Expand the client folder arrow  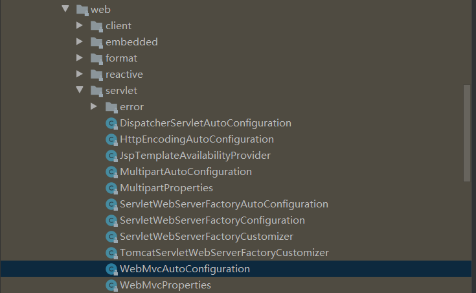(x=80, y=25)
